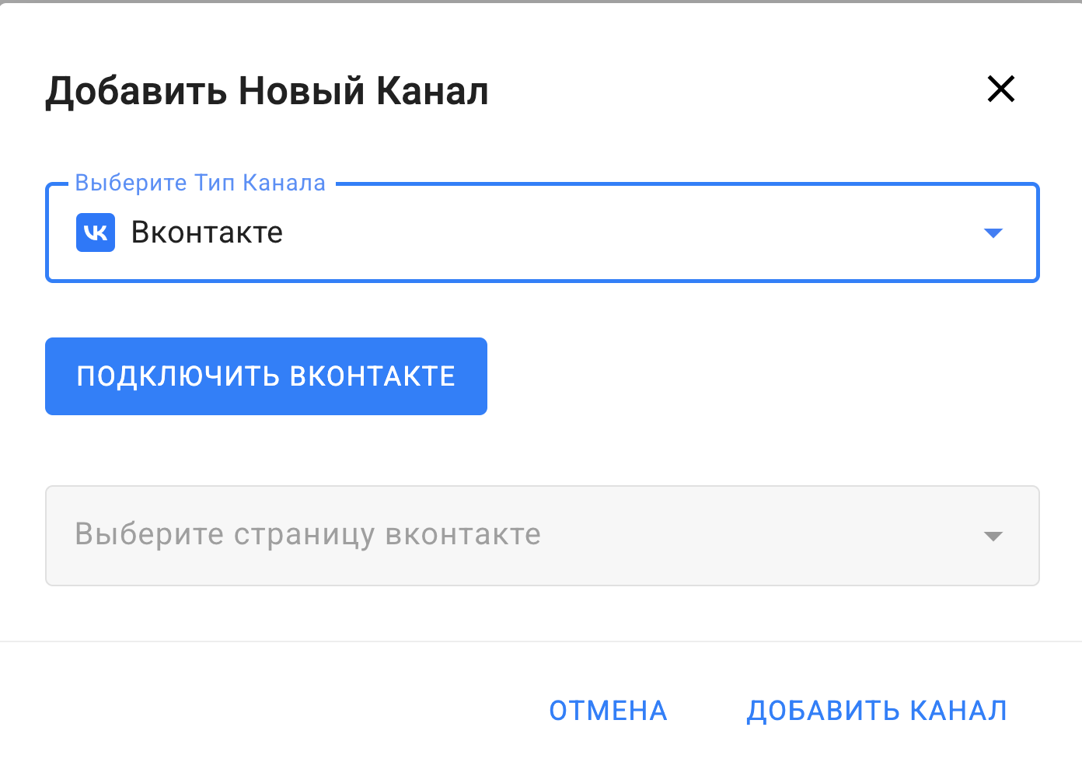
Task: Expand channel type list via blue arrow
Action: [993, 233]
